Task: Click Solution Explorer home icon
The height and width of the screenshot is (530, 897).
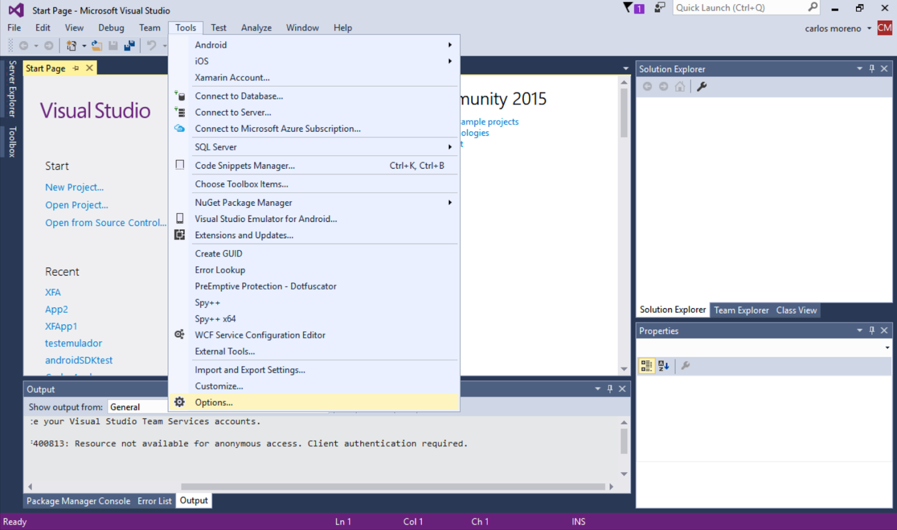Action: click(x=680, y=86)
